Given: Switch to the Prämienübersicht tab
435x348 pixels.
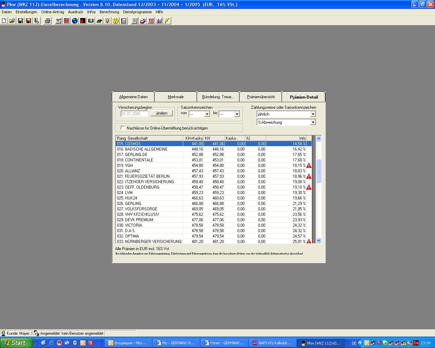Looking at the screenshot, I should pyautogui.click(x=261, y=97).
